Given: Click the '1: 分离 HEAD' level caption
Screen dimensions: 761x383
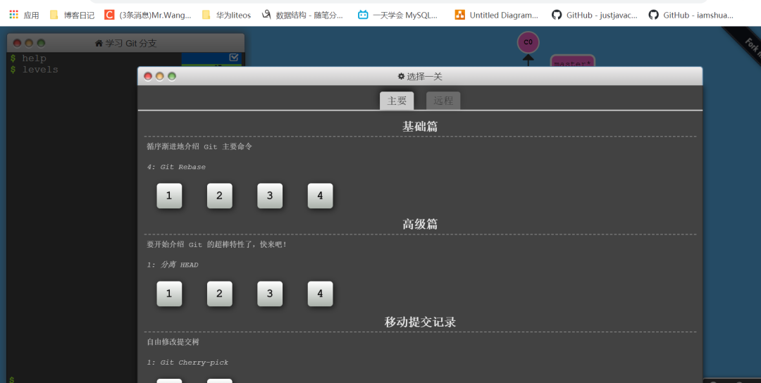Looking at the screenshot, I should 173,265.
